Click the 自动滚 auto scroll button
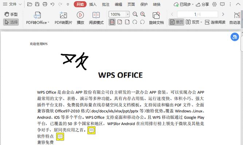Viewport: 243px width, 145px height. point(235,18)
